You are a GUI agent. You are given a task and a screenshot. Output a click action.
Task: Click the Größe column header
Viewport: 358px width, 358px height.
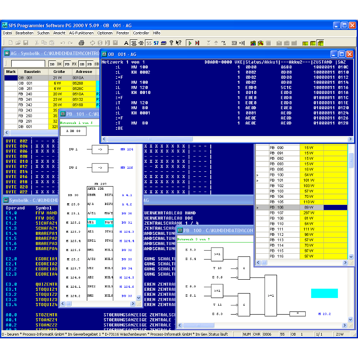tap(60, 72)
